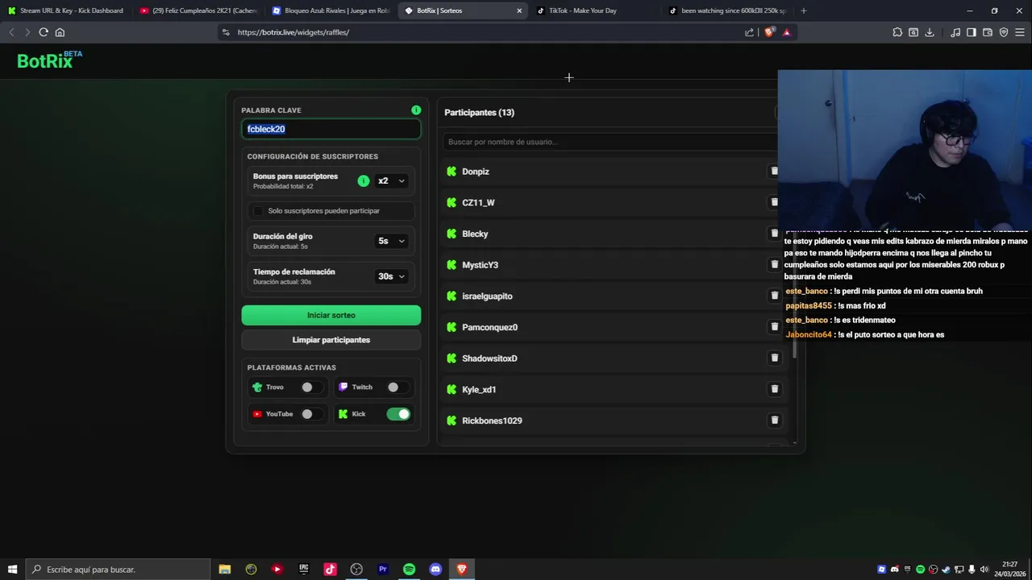Remove Rickbones1029 using its trash icon

(x=774, y=420)
